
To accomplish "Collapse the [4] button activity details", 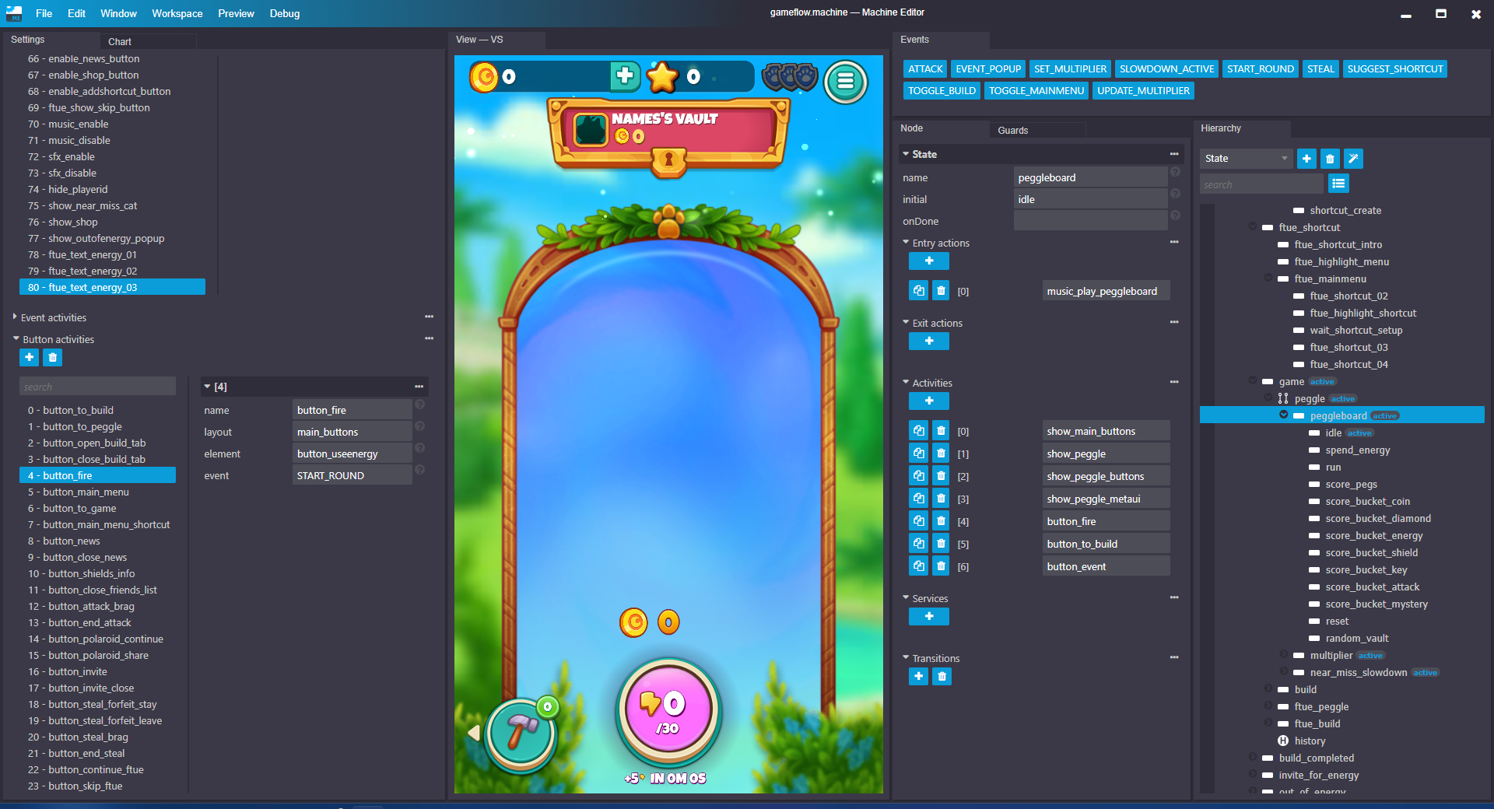I will point(207,386).
